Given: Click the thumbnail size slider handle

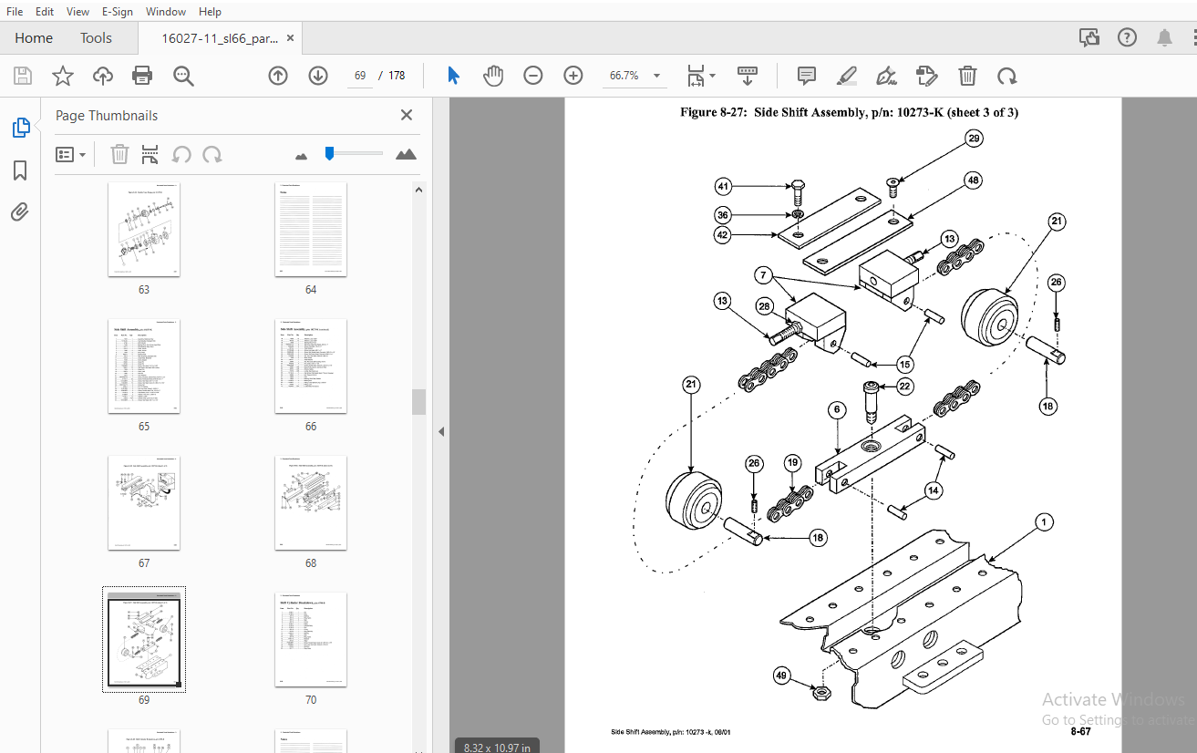Looking at the screenshot, I should coord(329,154).
